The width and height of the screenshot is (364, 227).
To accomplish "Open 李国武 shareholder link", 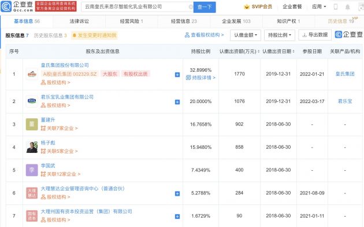I will click(48, 166).
